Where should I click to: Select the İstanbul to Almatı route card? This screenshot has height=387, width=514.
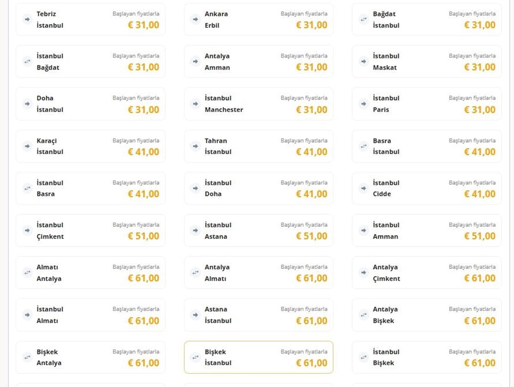(90, 315)
